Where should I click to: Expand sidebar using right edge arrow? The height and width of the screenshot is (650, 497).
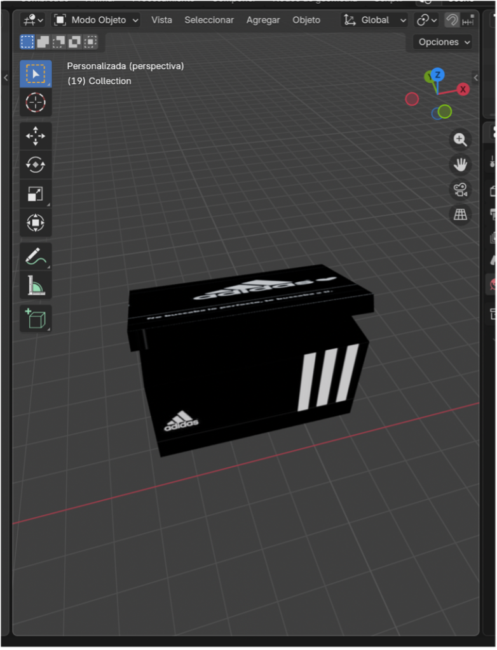[x=476, y=77]
